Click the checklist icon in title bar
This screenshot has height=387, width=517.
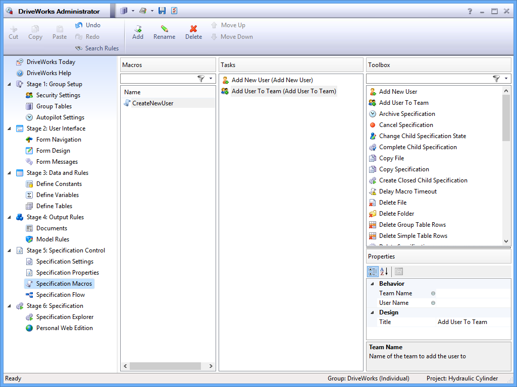click(x=174, y=11)
